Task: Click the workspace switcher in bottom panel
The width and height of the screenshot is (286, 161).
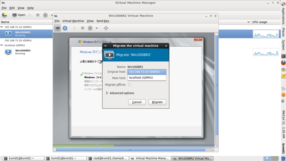Action: coord(271,159)
